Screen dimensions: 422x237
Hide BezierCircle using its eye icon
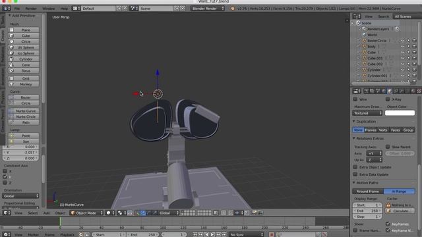tap(403, 41)
